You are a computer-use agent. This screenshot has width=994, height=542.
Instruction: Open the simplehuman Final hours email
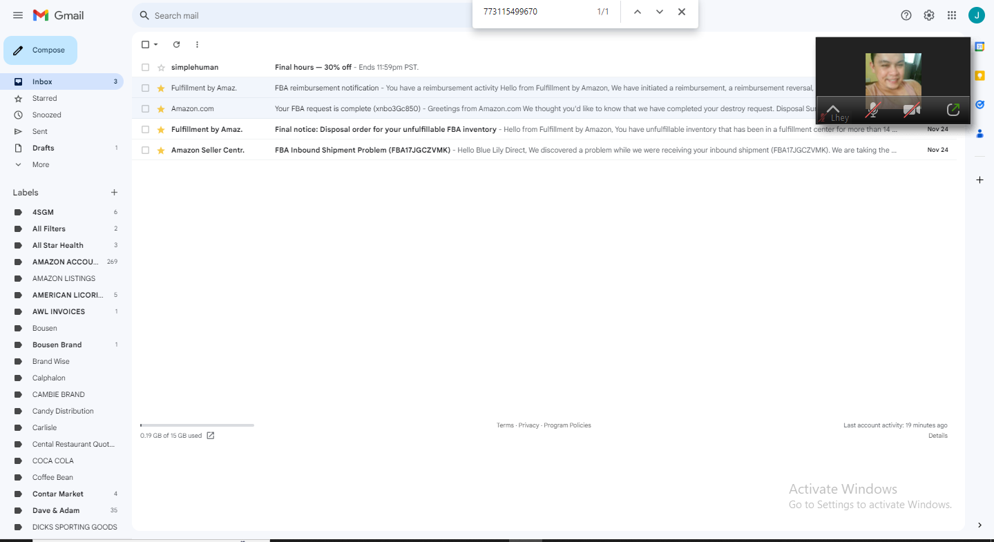[544, 67]
